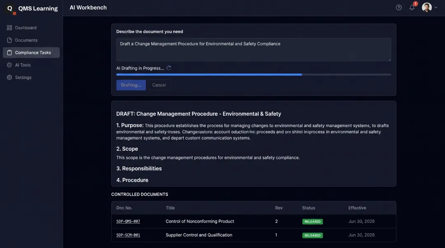445x248 pixels.
Task: Open help via question mark icon
Action: [x=399, y=8]
